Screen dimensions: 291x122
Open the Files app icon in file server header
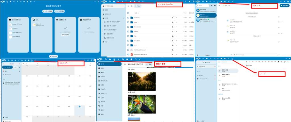114,2
